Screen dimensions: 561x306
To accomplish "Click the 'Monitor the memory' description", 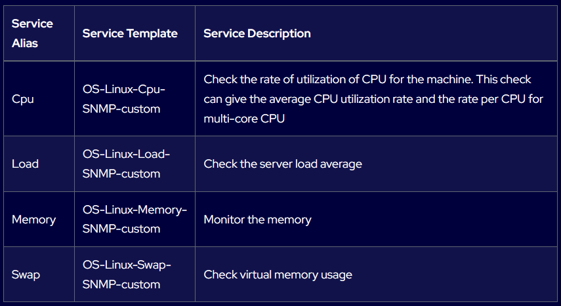I will [x=257, y=220].
